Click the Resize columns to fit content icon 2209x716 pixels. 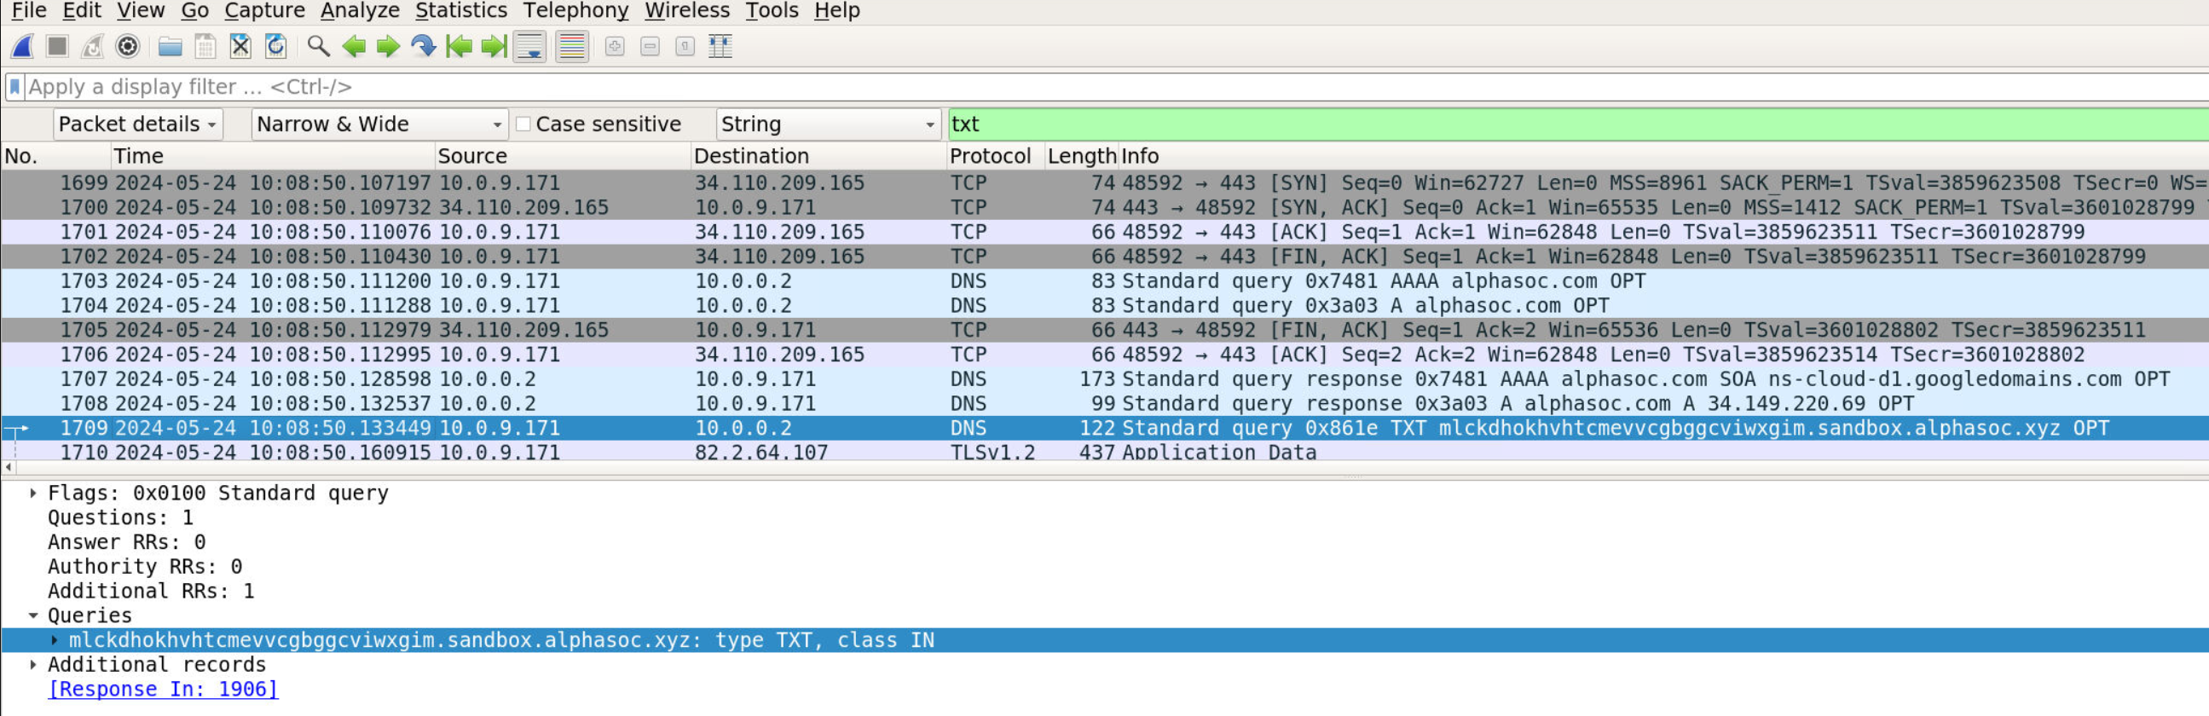[x=720, y=46]
